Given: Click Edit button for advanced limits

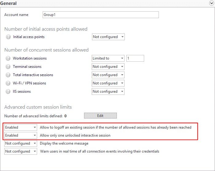Looking at the screenshot, I should point(100,116).
